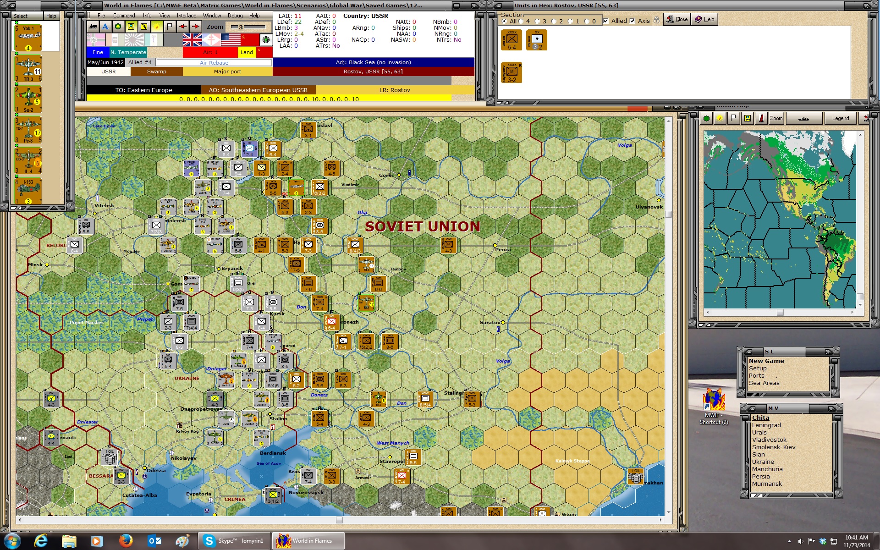This screenshot has height=550, width=880.
Task: Open the Interface menu
Action: click(187, 16)
